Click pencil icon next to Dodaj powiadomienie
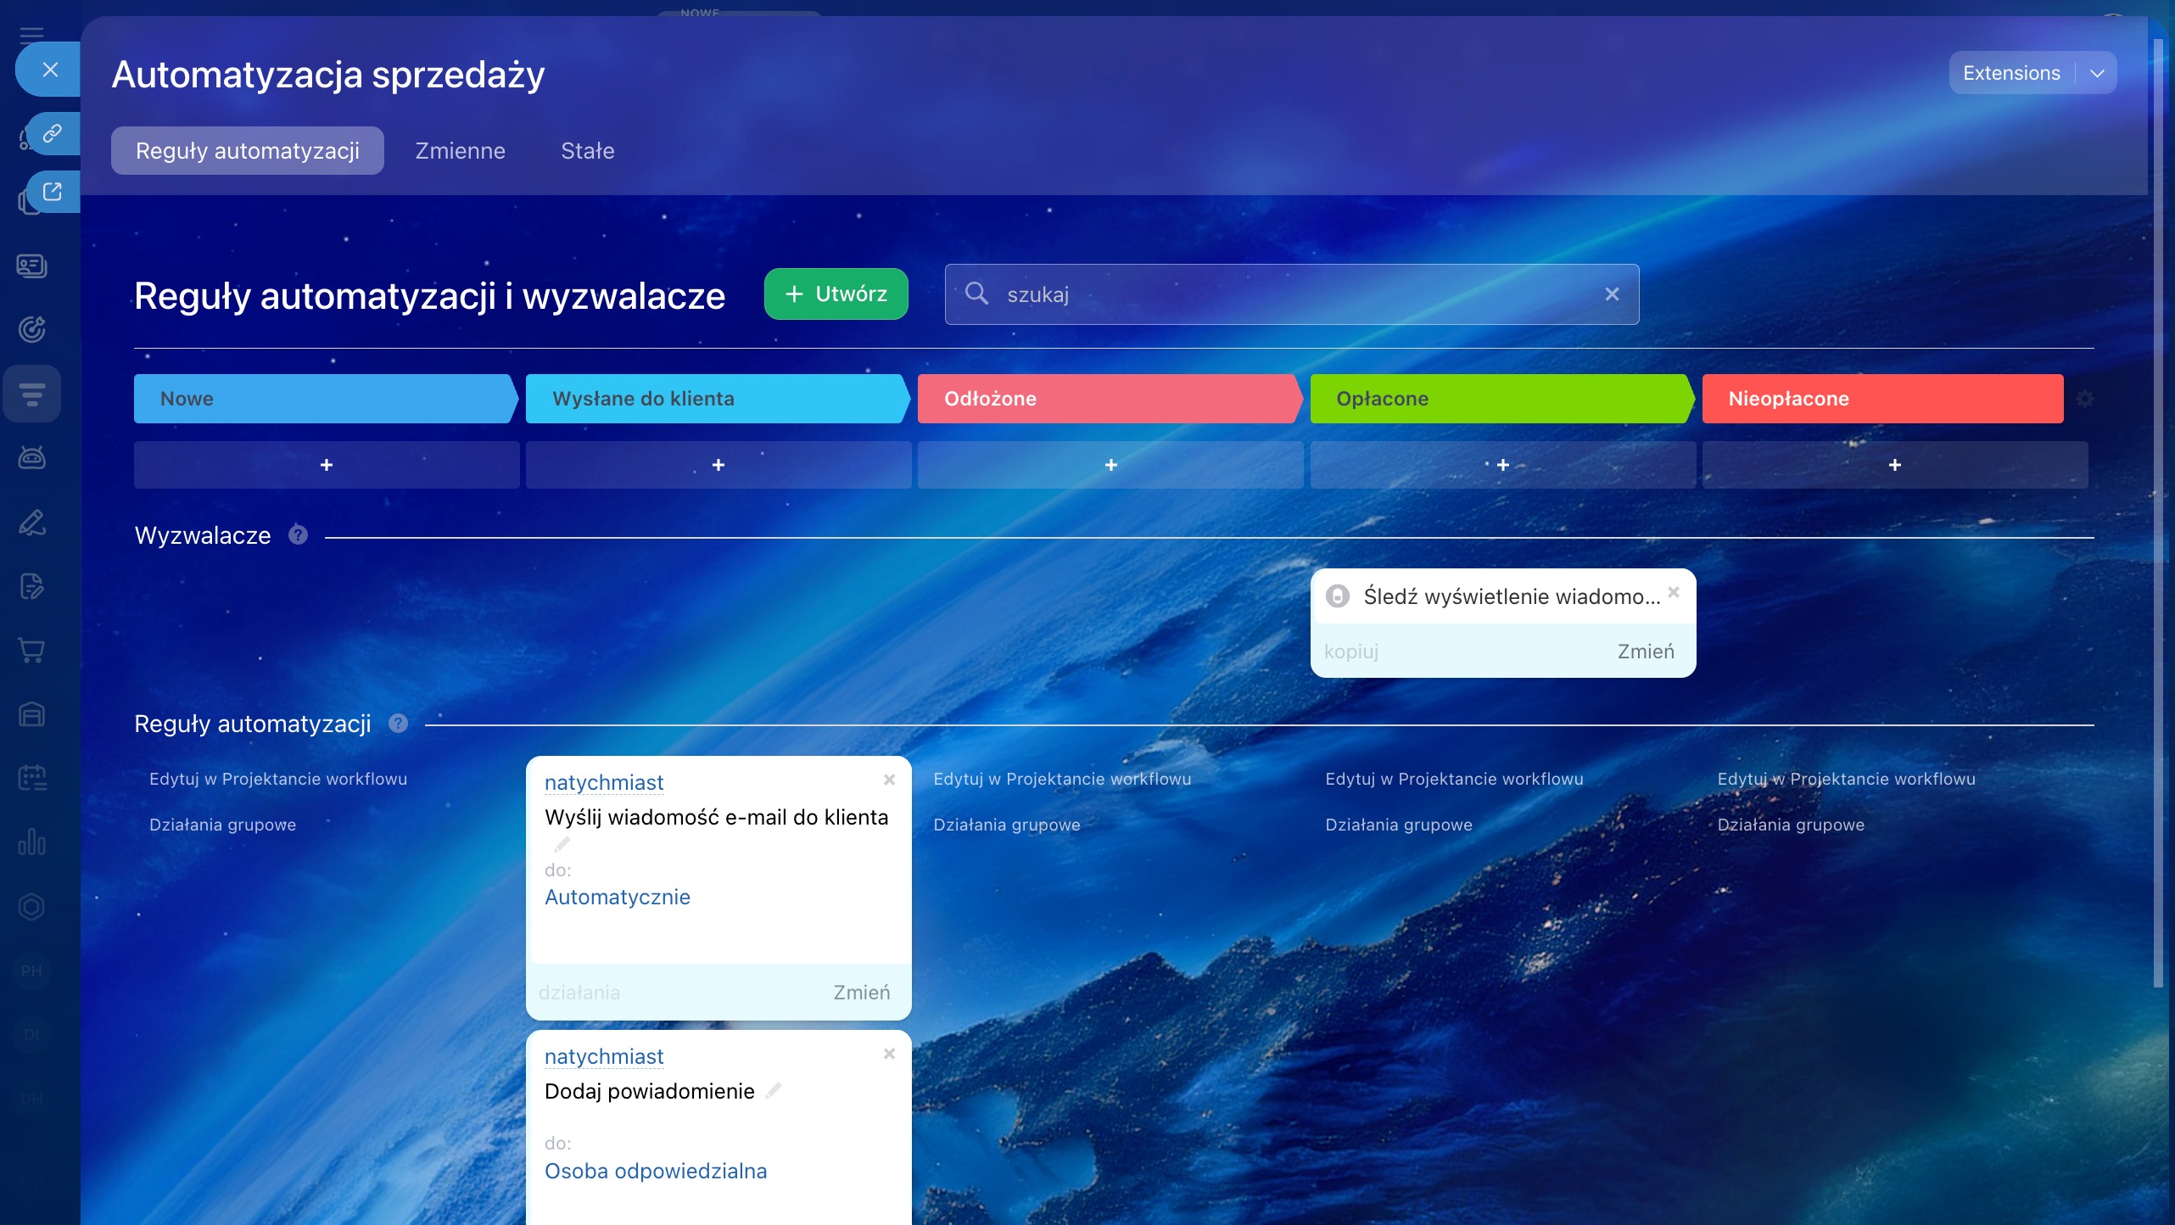The image size is (2175, 1225). click(x=773, y=1090)
